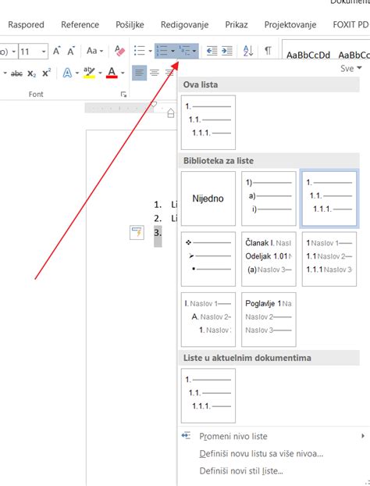Select highlighted 1. 1.1. 1.1.1. library list

point(329,198)
